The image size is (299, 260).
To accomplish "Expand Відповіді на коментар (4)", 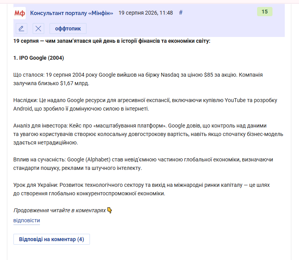I will click(51, 239).
